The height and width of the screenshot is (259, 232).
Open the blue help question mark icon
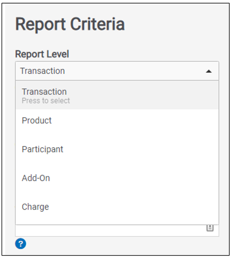(x=21, y=243)
